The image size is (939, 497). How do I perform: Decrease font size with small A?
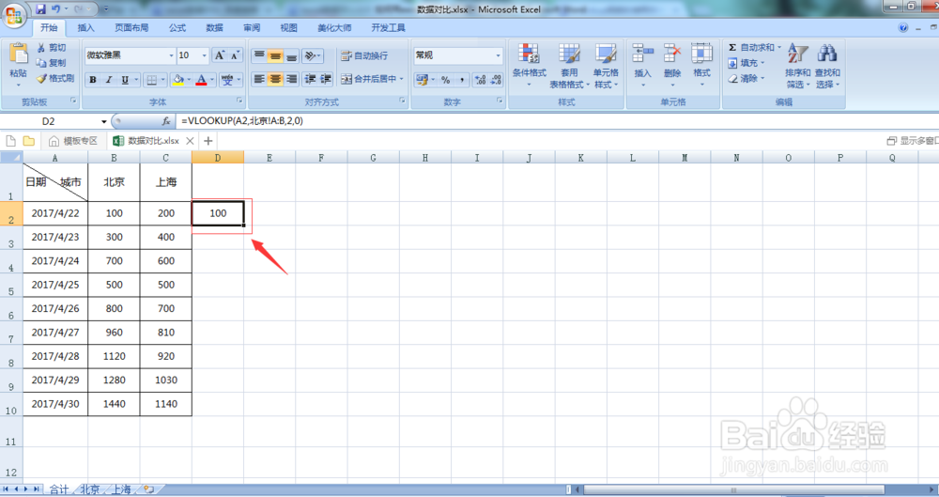tap(236, 55)
